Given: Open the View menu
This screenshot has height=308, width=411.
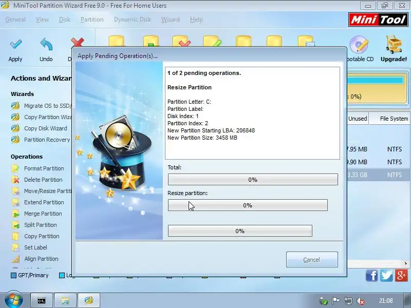Looking at the screenshot, I should (x=42, y=20).
